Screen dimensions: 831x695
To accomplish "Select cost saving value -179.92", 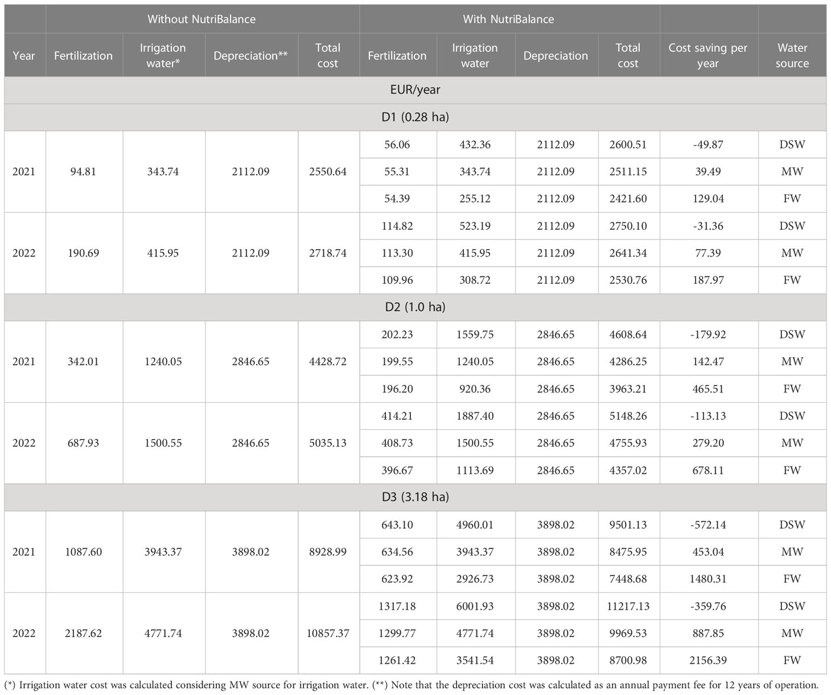I will (708, 334).
